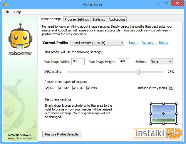Minimize the RoboSizer window
The image size is (186, 144).
159,4
